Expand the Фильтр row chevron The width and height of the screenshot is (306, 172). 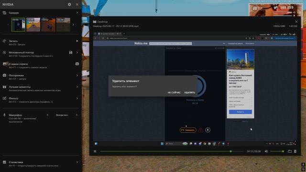click(77, 98)
